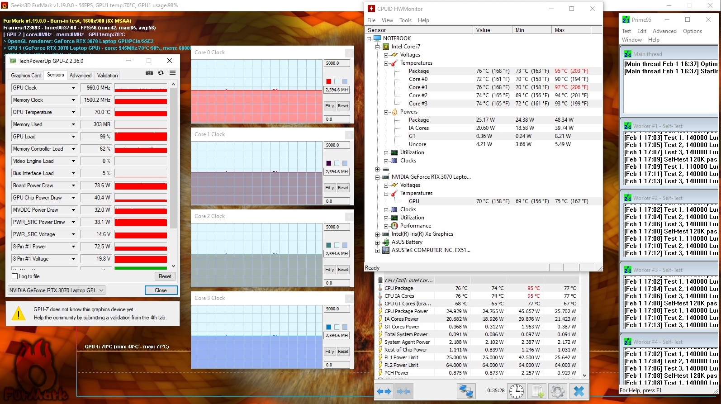Collapse the CPU Powers node
Viewport: 721px width, 404px height.
click(386, 112)
